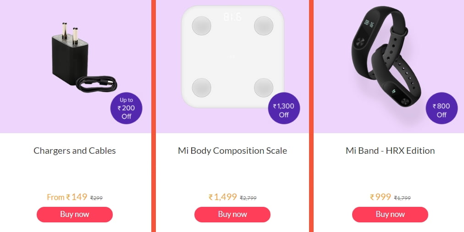Click the 'Up to ₹200 Off' badge
The width and height of the screenshot is (464, 232).
tap(127, 108)
